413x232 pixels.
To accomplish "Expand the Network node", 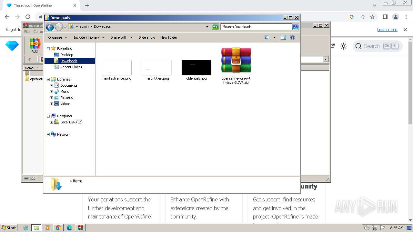I will click(48, 134).
